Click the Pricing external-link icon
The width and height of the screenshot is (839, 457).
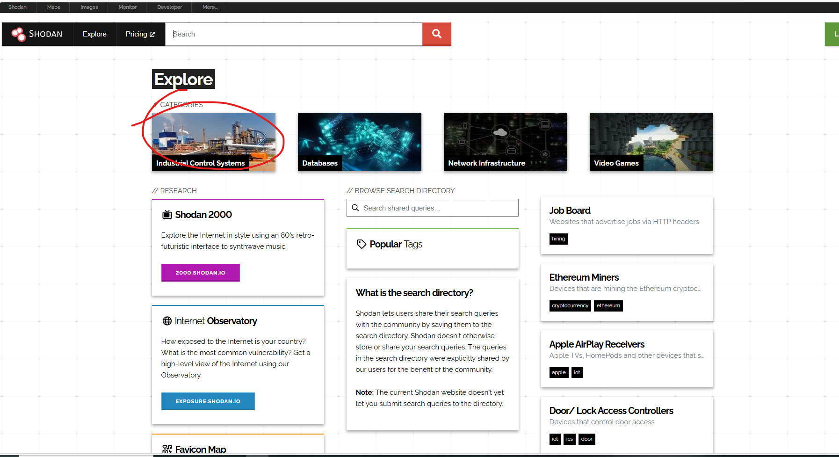tap(152, 34)
